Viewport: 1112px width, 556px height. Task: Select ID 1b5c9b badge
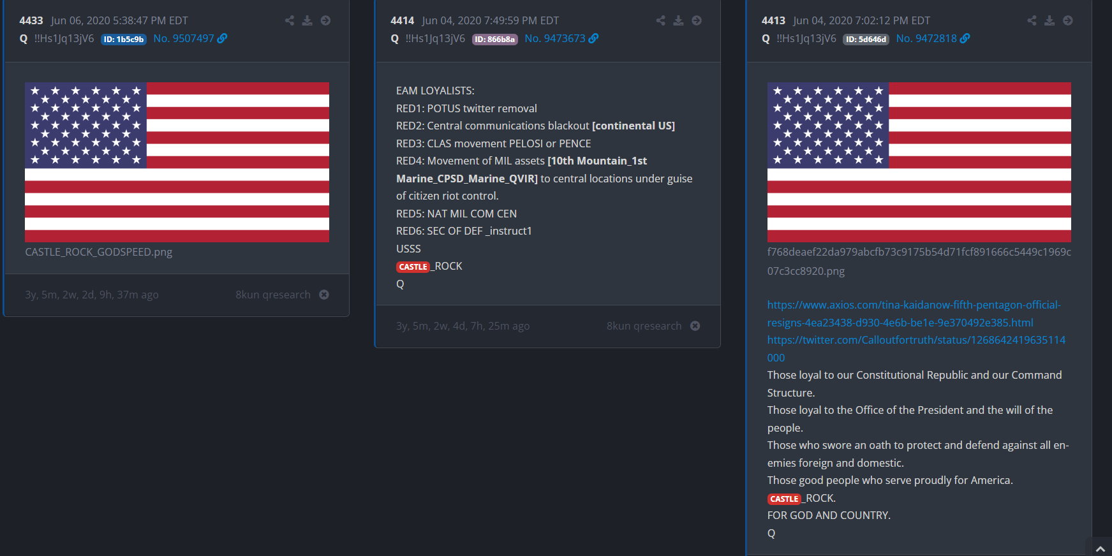(x=124, y=40)
